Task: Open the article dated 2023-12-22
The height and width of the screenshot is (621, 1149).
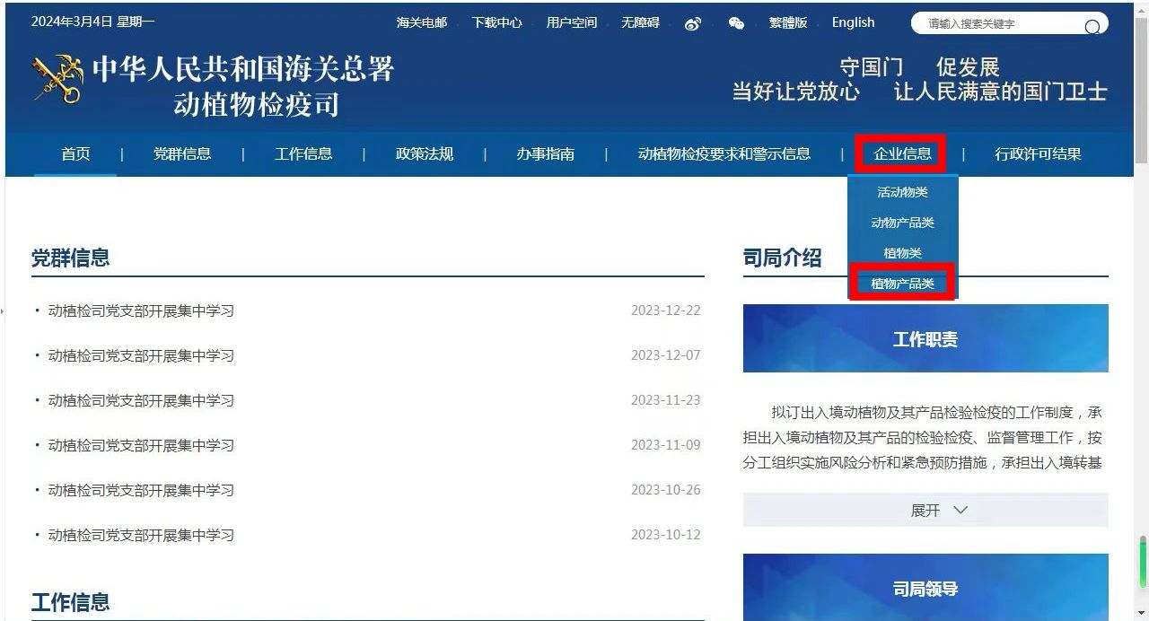Action: (141, 310)
